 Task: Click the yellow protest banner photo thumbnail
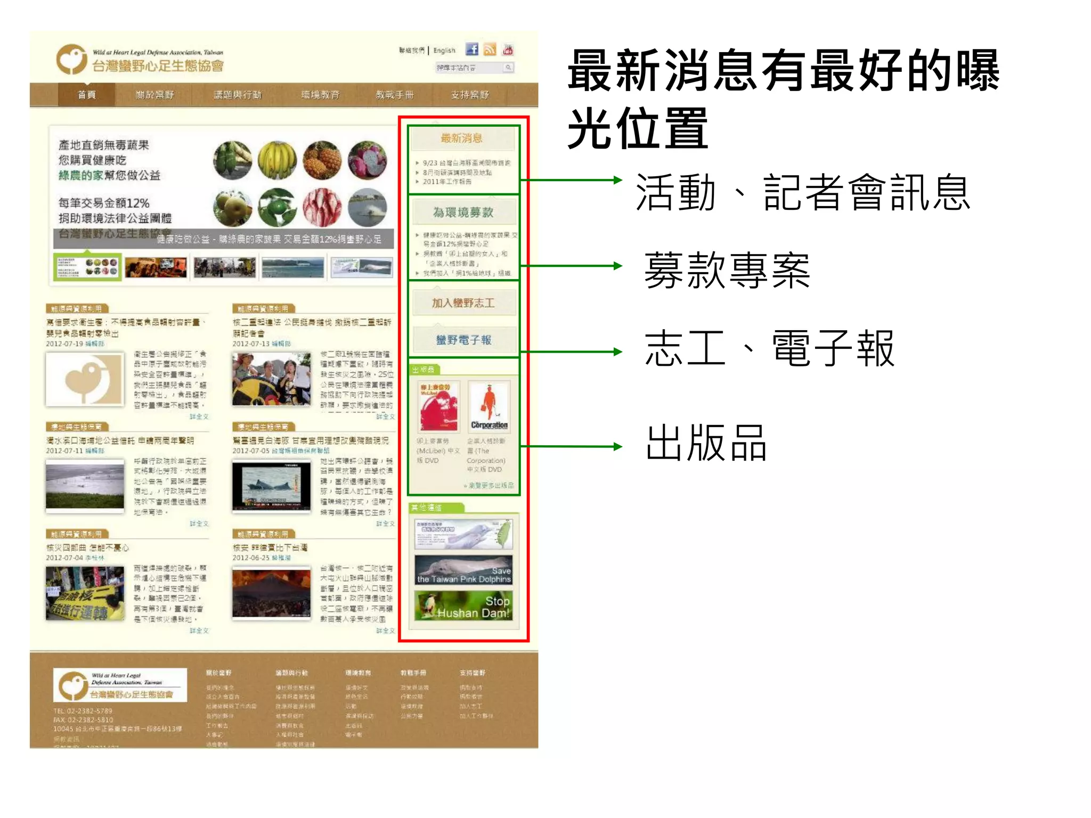tap(85, 593)
